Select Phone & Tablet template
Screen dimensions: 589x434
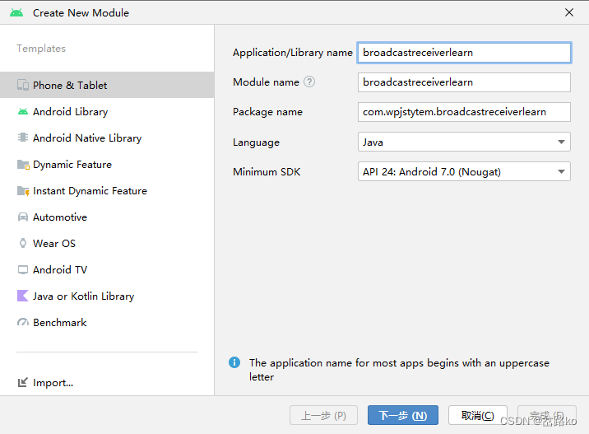pyautogui.click(x=107, y=85)
